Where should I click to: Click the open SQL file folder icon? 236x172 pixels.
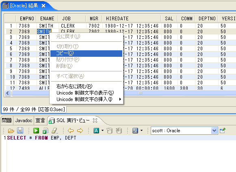[11, 131]
